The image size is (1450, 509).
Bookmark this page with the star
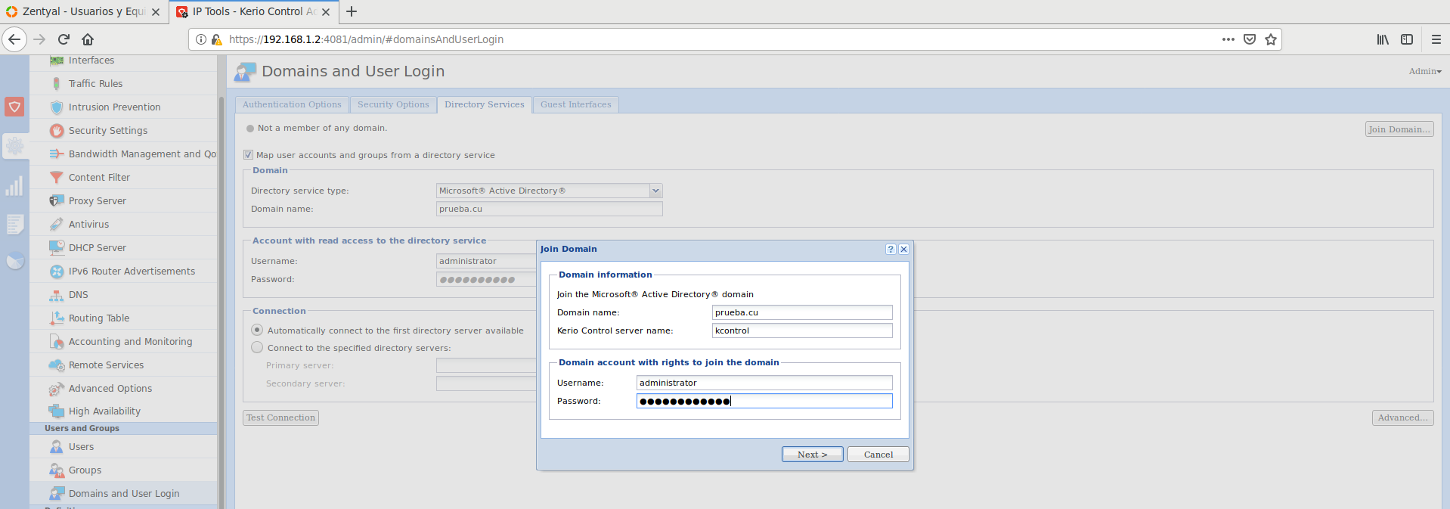pyautogui.click(x=1271, y=39)
